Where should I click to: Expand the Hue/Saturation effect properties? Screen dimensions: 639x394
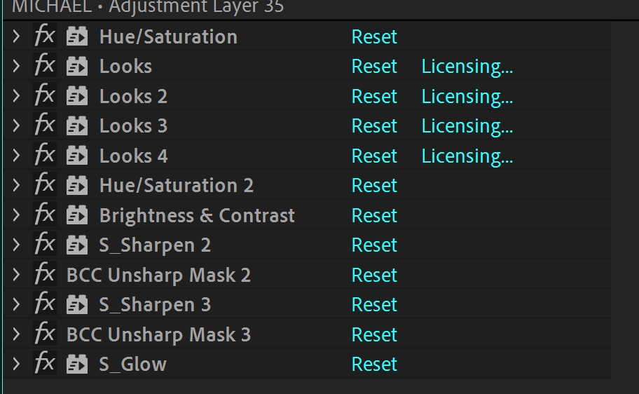click(x=16, y=36)
